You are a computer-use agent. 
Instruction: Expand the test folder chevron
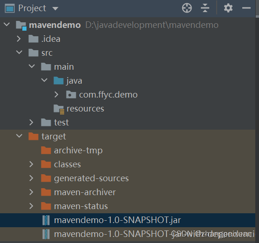(31, 122)
